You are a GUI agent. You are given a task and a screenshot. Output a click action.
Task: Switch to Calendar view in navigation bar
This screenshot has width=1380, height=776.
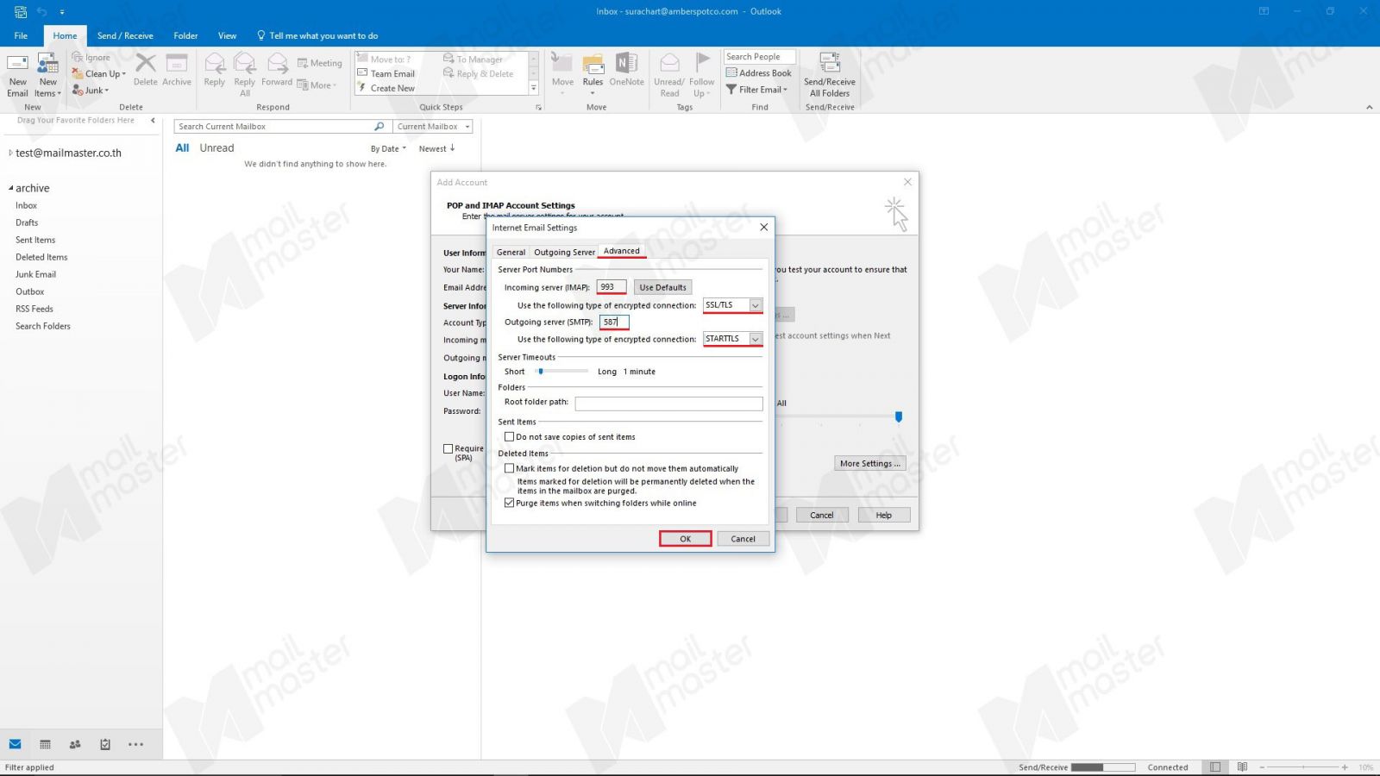(x=45, y=744)
